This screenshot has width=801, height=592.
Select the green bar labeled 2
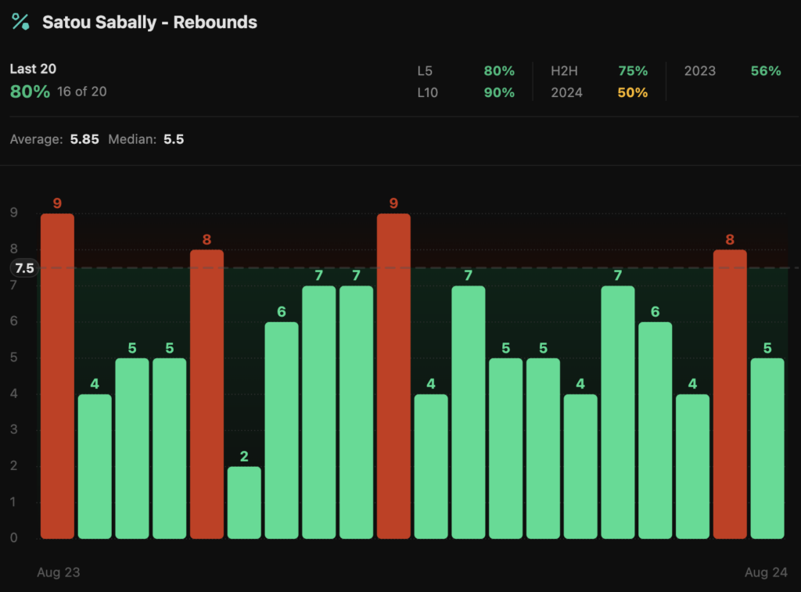tap(244, 503)
